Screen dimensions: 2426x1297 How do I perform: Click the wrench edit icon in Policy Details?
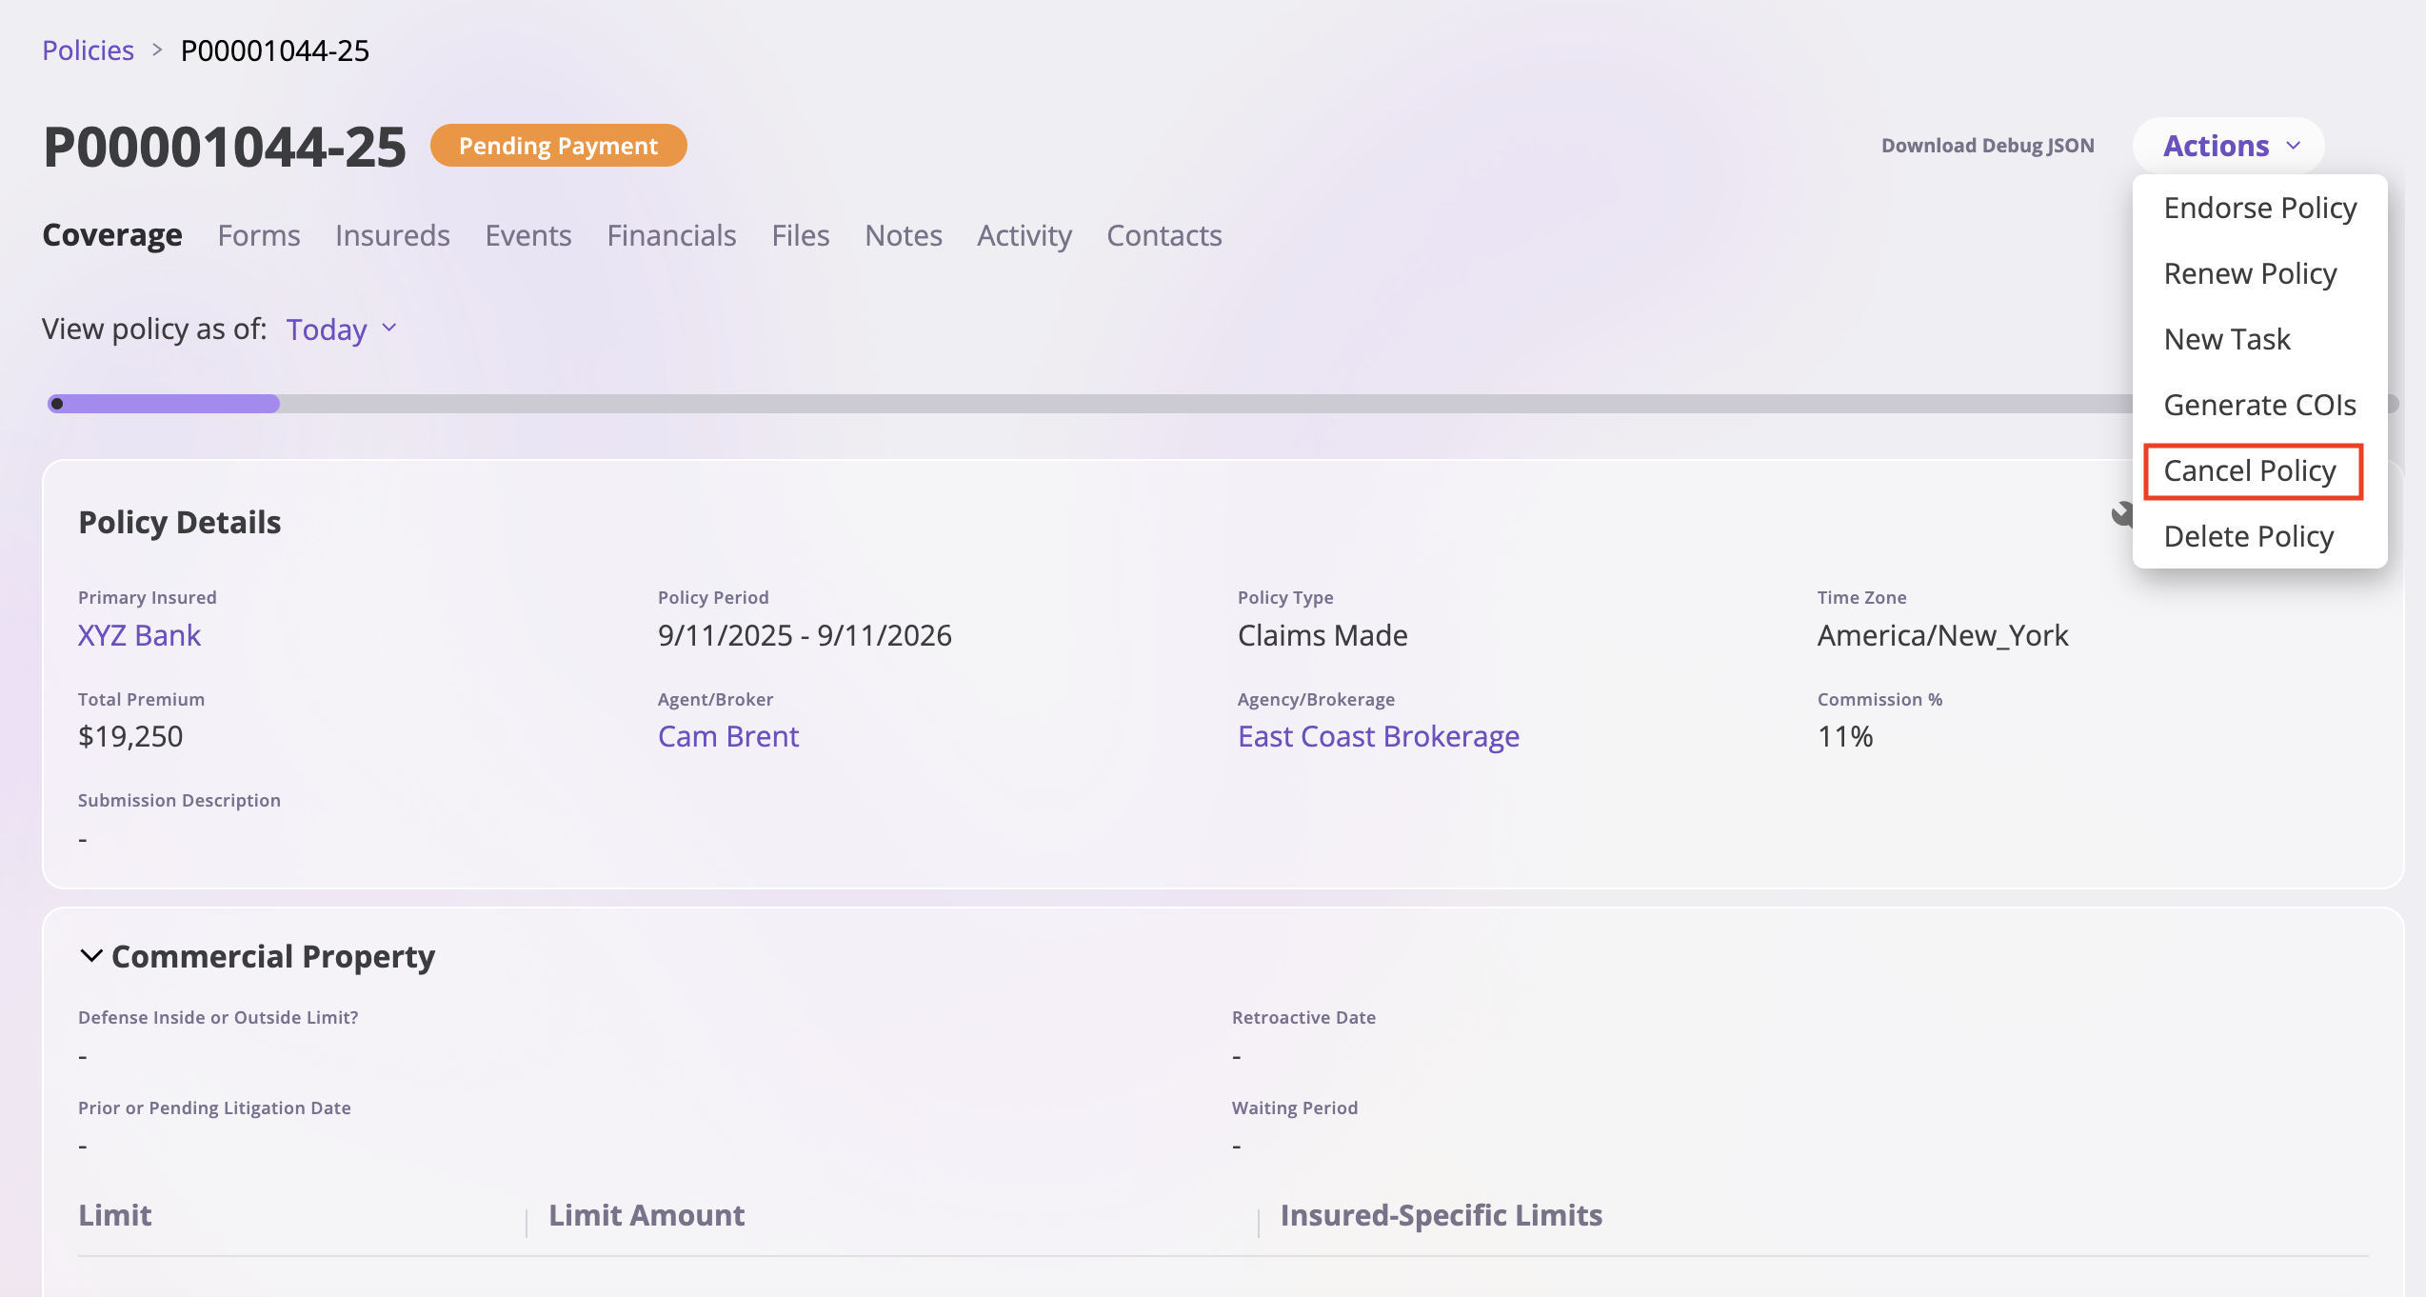pos(2120,515)
